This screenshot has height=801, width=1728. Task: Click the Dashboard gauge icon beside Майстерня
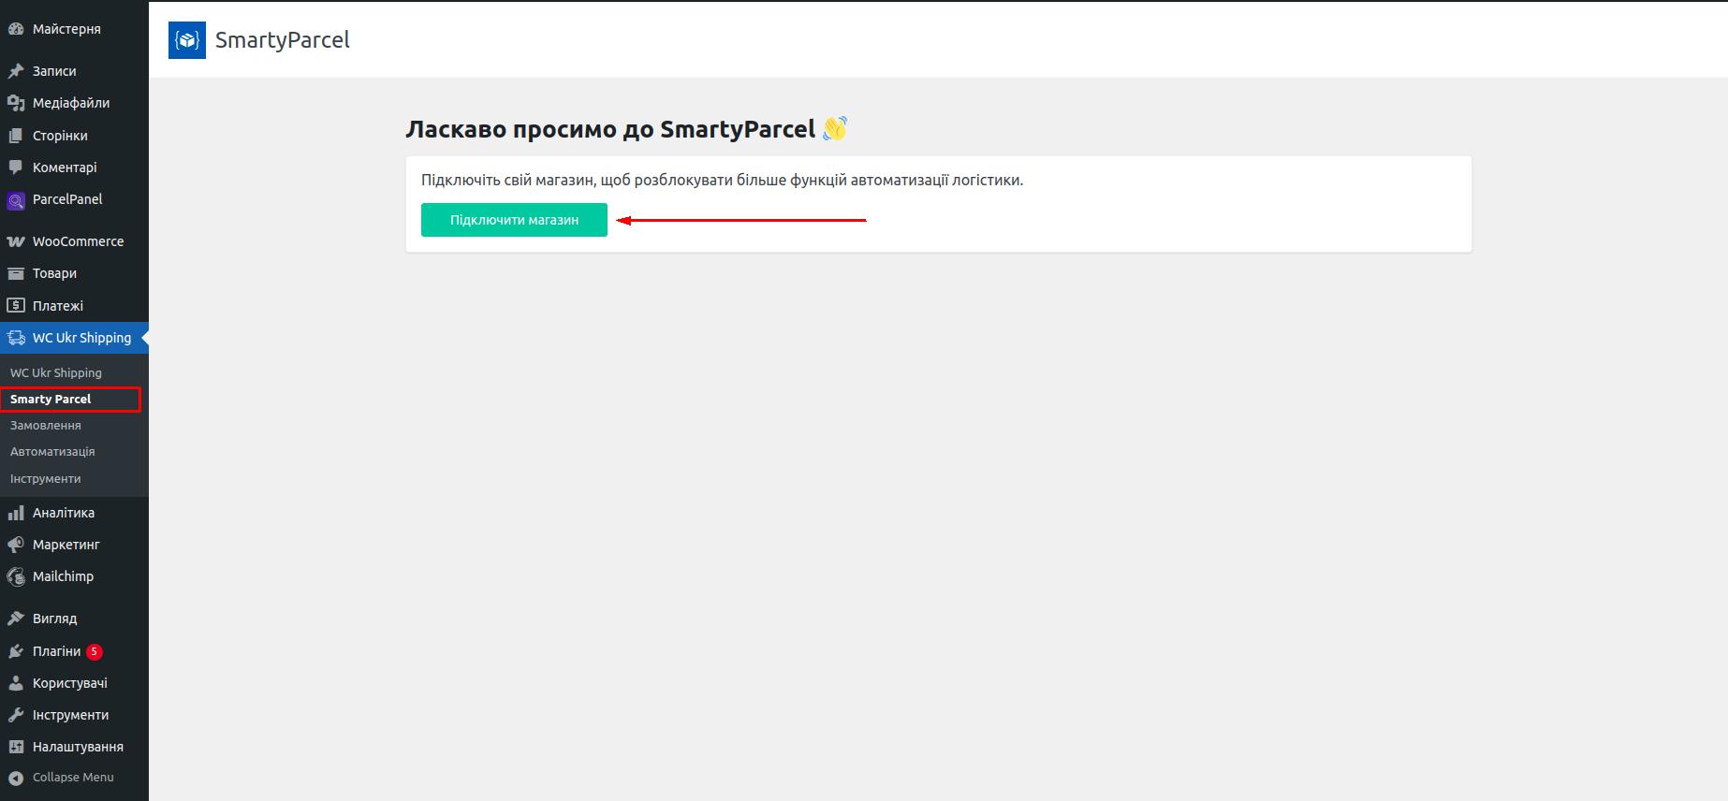pos(16,29)
